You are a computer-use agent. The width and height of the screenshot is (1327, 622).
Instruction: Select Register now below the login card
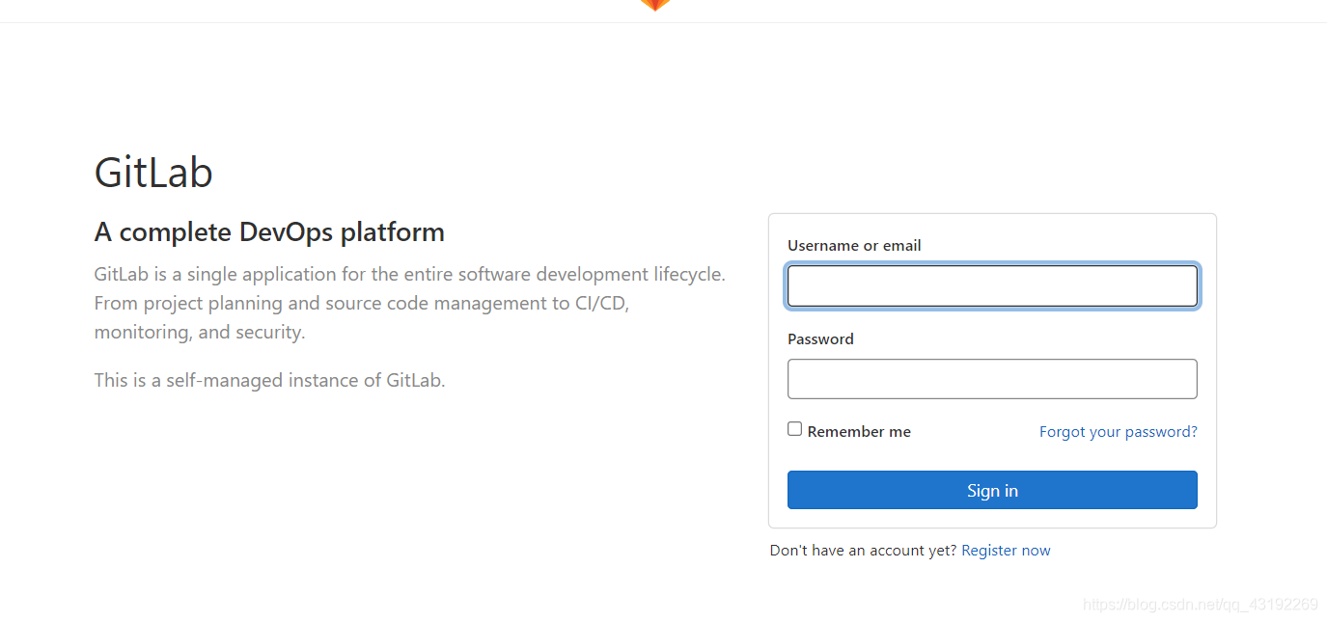pyautogui.click(x=1006, y=550)
